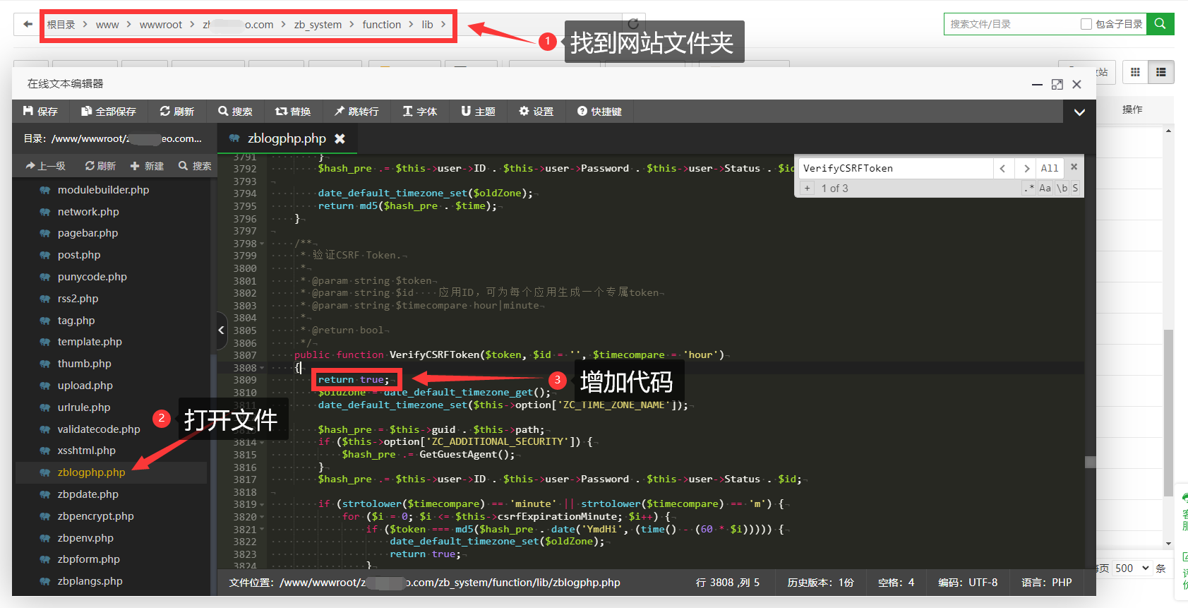1188x608 pixels.
Task: Refresh the file tree via sidebar 刷新
Action: tap(100, 166)
